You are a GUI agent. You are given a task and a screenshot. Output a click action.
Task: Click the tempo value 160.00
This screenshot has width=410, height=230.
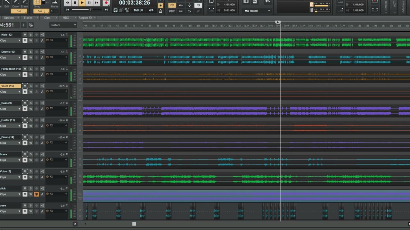coord(138,10)
